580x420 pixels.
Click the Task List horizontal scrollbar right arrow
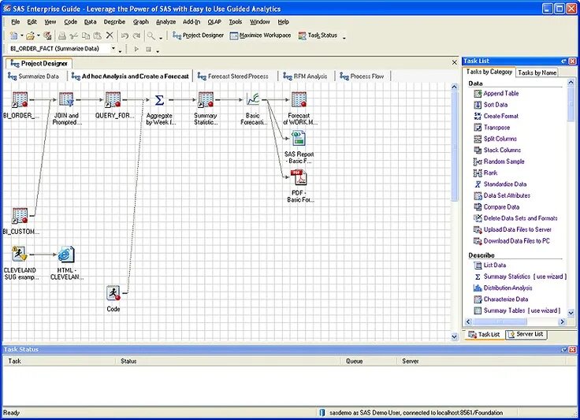(563, 322)
